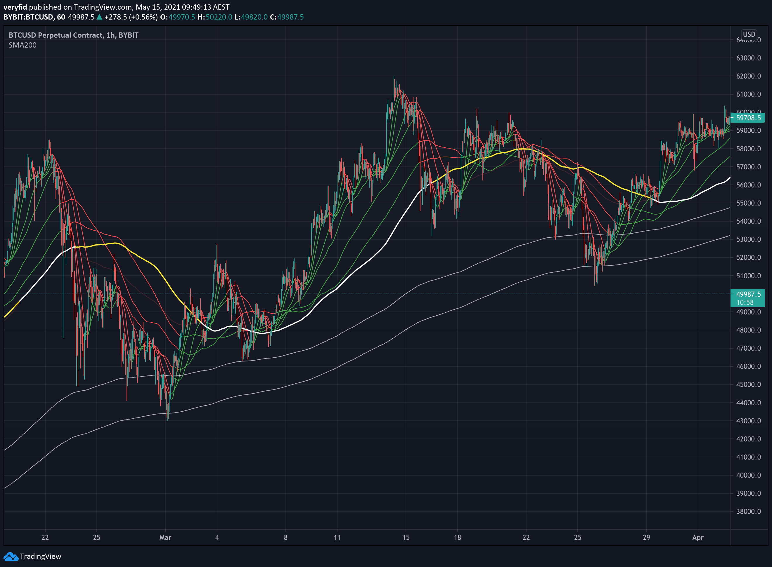The width and height of the screenshot is (772, 567).
Task: Click the L:49820.0 low value
Action: tap(251, 17)
